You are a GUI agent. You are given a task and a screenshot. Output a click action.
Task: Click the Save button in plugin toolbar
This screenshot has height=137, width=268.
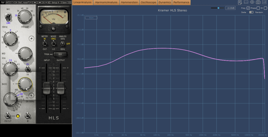(64, 2)
